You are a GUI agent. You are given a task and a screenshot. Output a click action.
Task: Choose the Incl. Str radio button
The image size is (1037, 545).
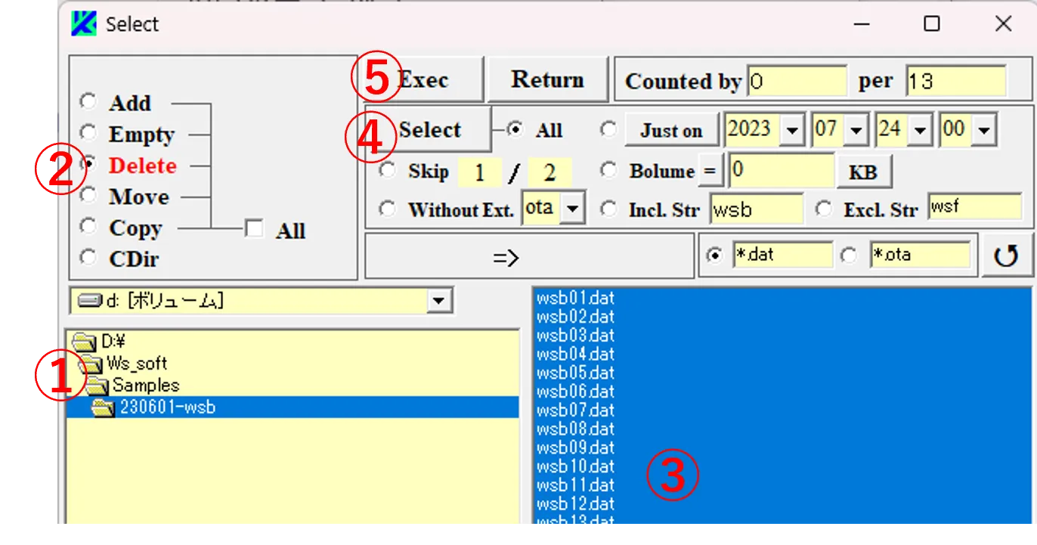tap(608, 209)
